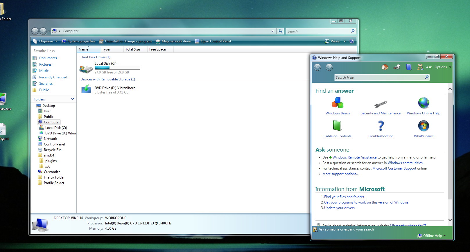Select Network in folder tree

(x=50, y=139)
